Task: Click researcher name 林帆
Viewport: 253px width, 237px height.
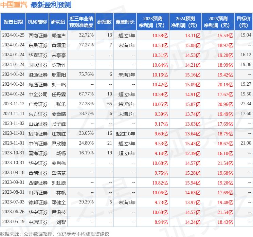Action: coord(61,193)
